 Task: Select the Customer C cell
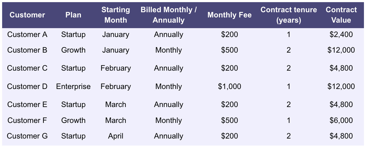pos(27,68)
